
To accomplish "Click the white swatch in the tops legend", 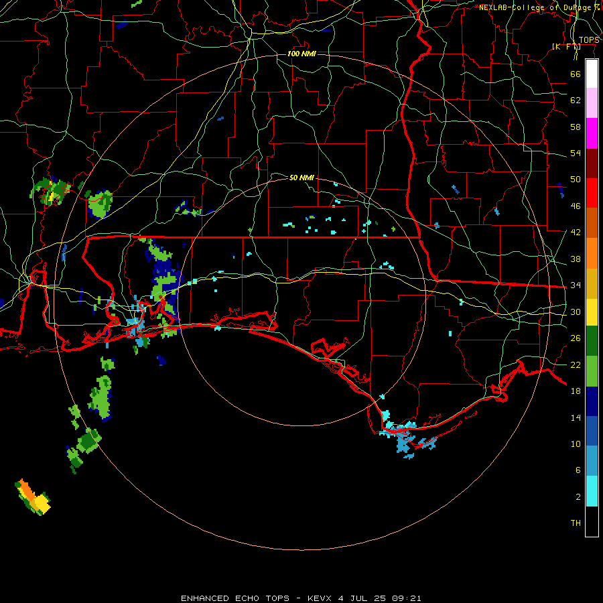I will point(592,74).
